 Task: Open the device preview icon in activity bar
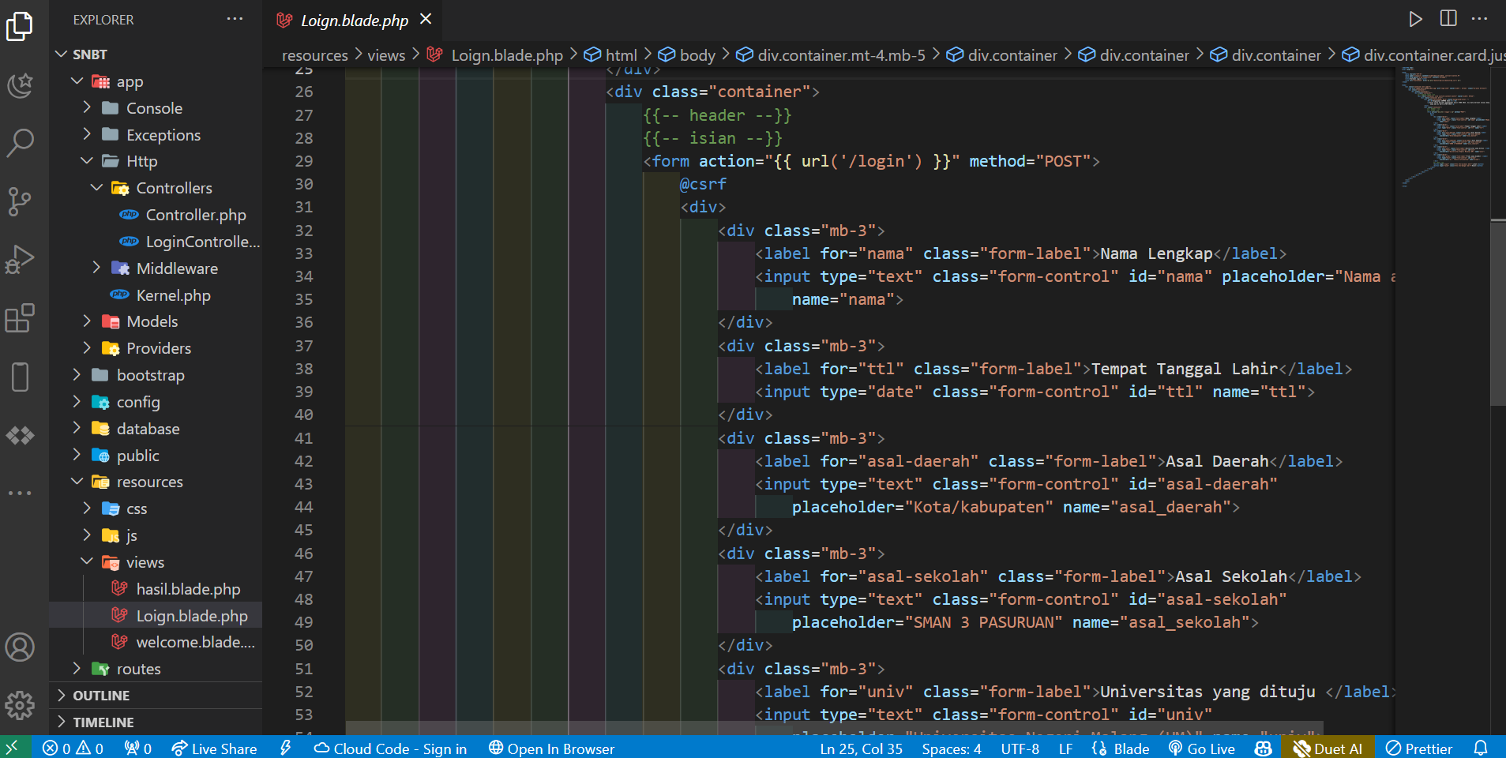click(20, 377)
